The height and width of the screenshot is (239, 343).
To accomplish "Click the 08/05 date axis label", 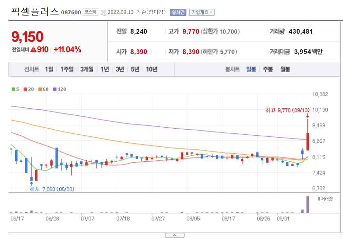I will coord(193,218).
